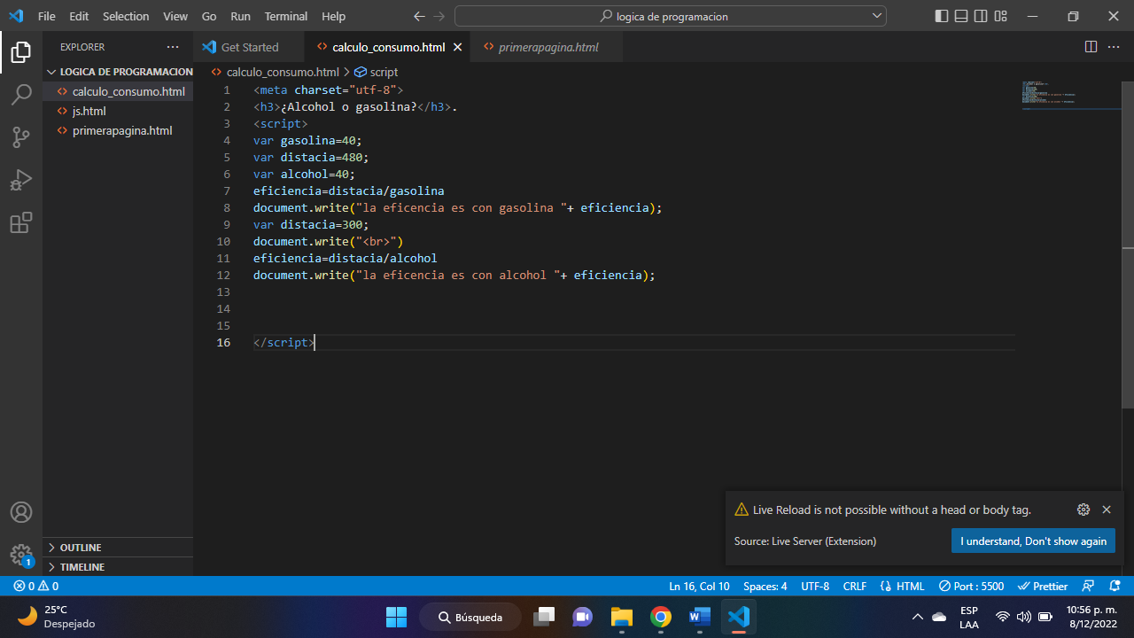
Task: Switch to the Get Started tab
Action: pos(249,47)
